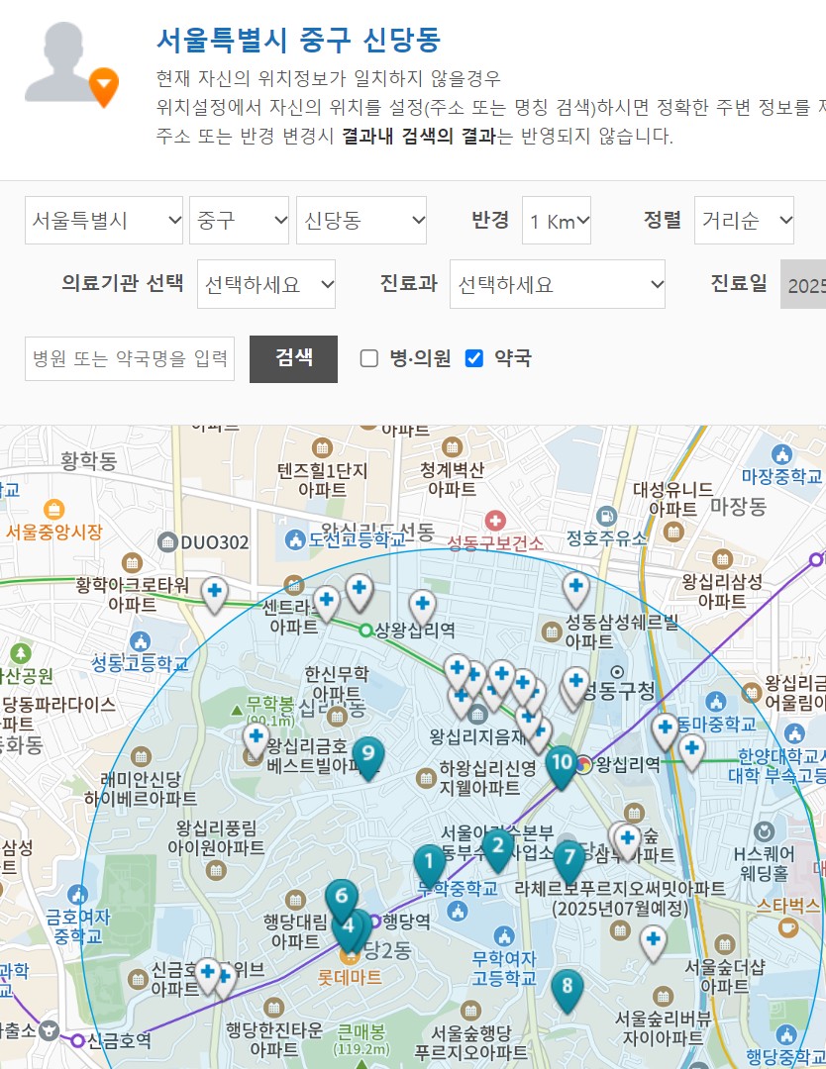Select numbered map marker 10 at 왕십리역
The width and height of the screenshot is (826, 1069).
tap(562, 765)
